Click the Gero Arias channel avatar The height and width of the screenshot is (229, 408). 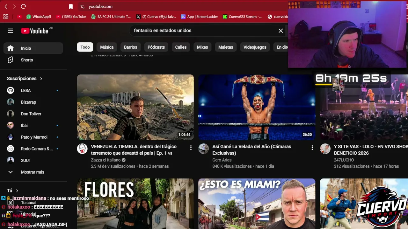204,149
